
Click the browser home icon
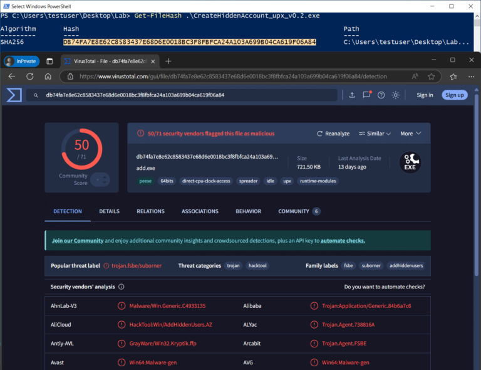pyautogui.click(x=48, y=77)
